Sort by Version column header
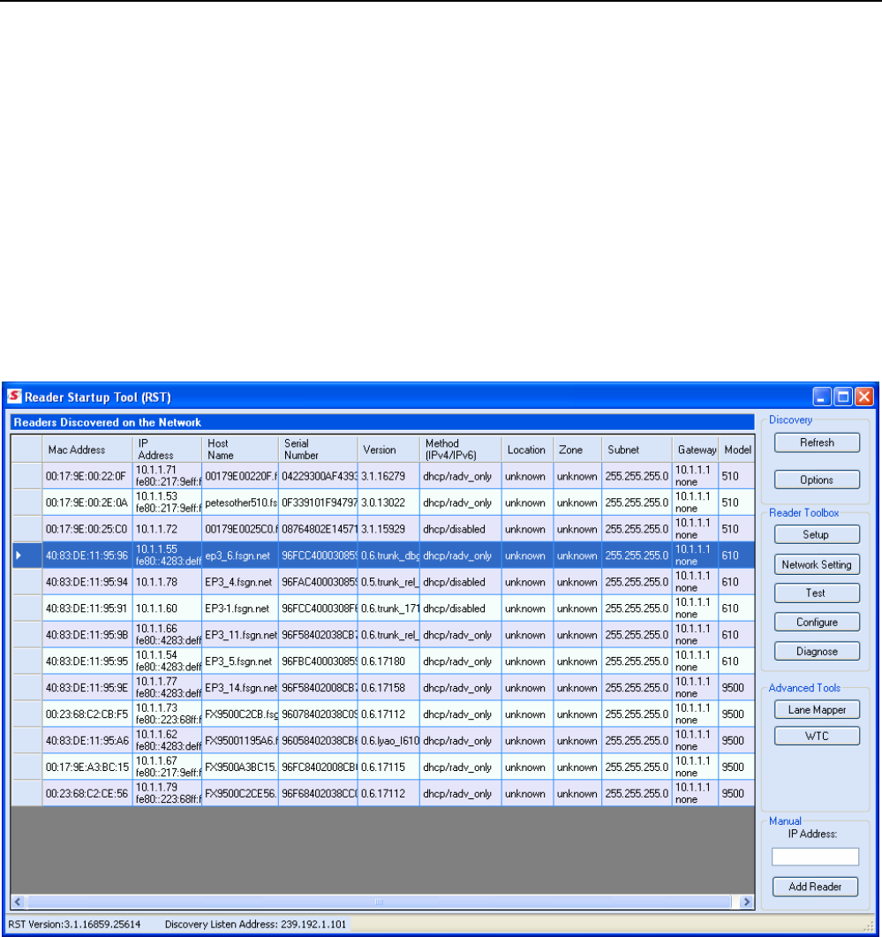The image size is (882, 937). 388,450
